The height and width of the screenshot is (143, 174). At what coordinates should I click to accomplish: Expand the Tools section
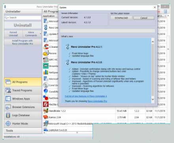[x=23, y=131]
